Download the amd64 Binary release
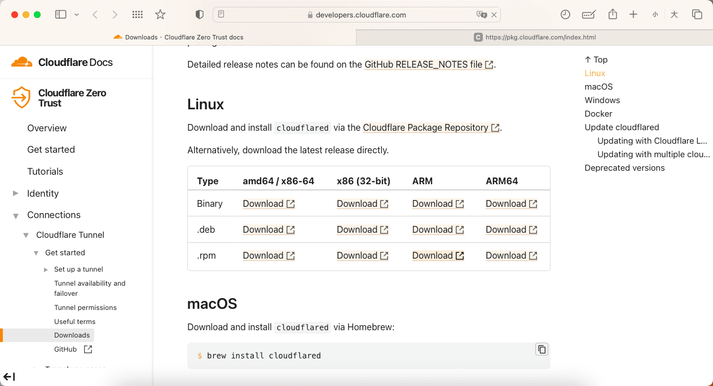The width and height of the screenshot is (713, 386). pyautogui.click(x=269, y=203)
